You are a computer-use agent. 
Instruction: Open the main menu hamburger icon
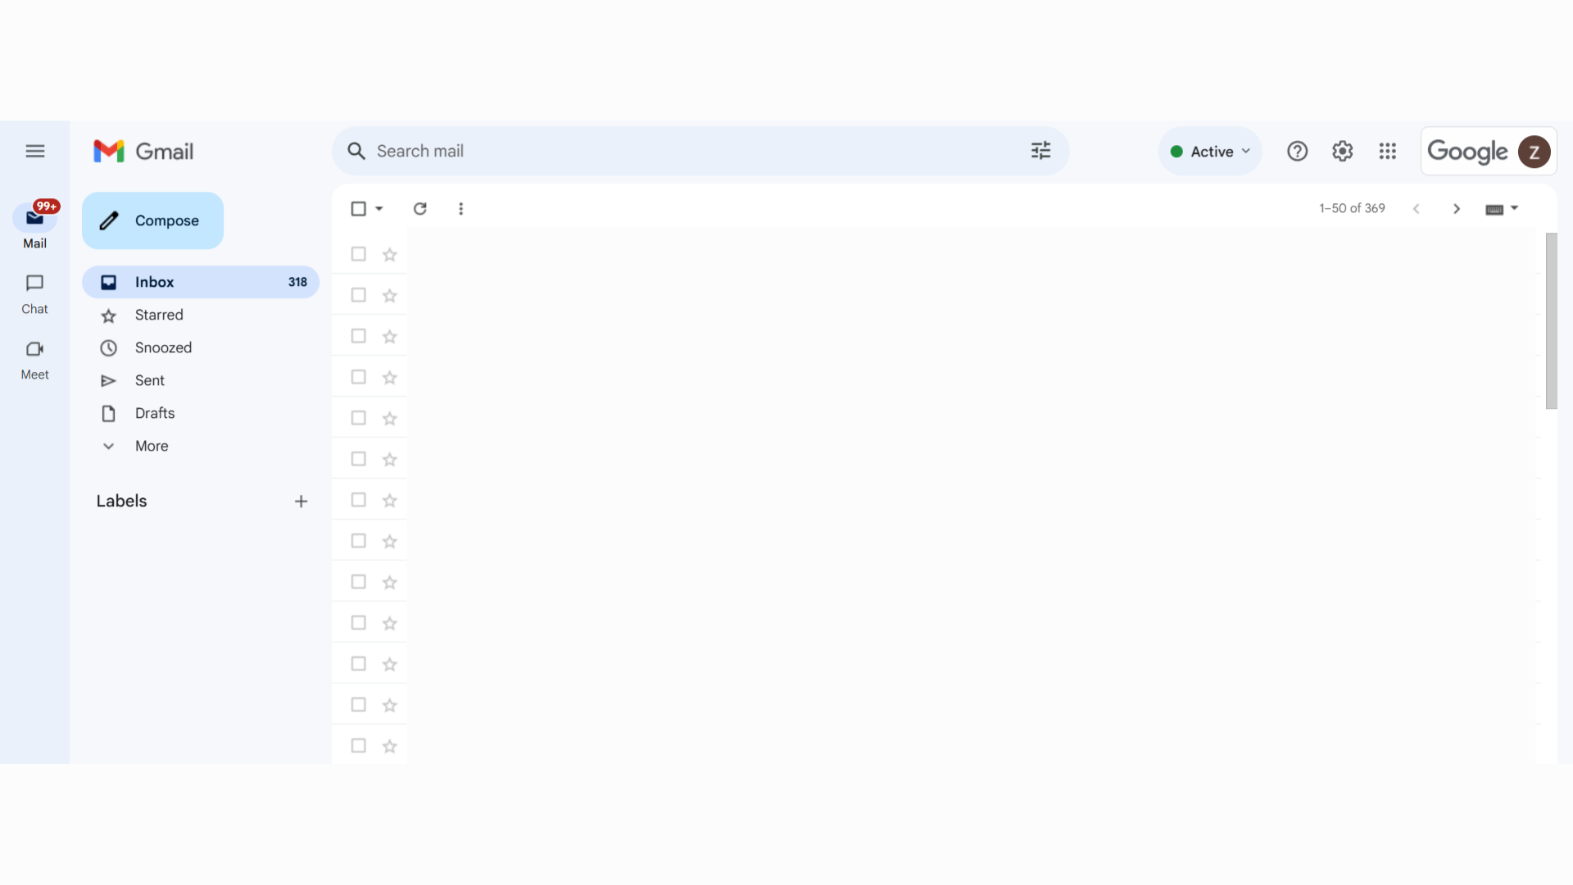click(x=34, y=151)
